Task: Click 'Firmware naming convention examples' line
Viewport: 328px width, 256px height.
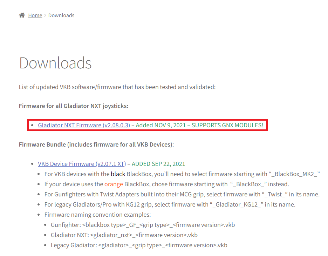Action: [97, 215]
